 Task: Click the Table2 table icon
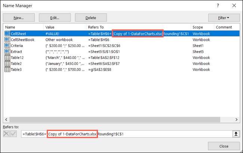(x=7, y=63)
